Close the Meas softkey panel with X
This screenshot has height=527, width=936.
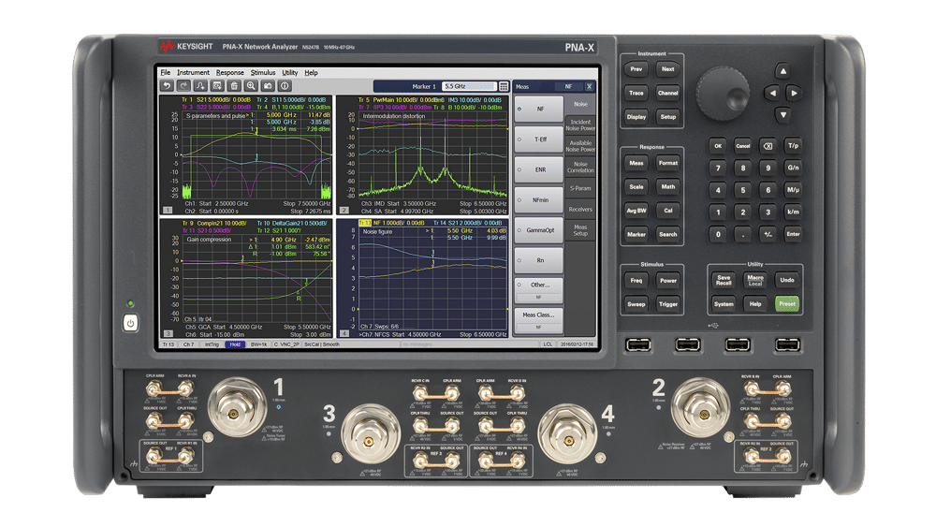[589, 86]
